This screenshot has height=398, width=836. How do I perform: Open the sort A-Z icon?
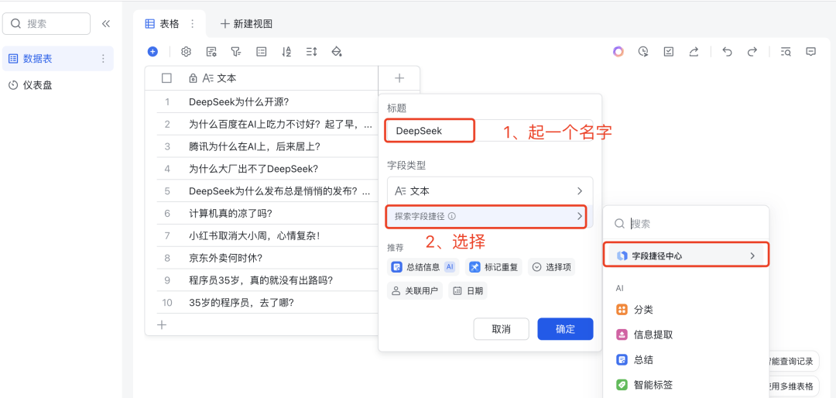click(286, 52)
